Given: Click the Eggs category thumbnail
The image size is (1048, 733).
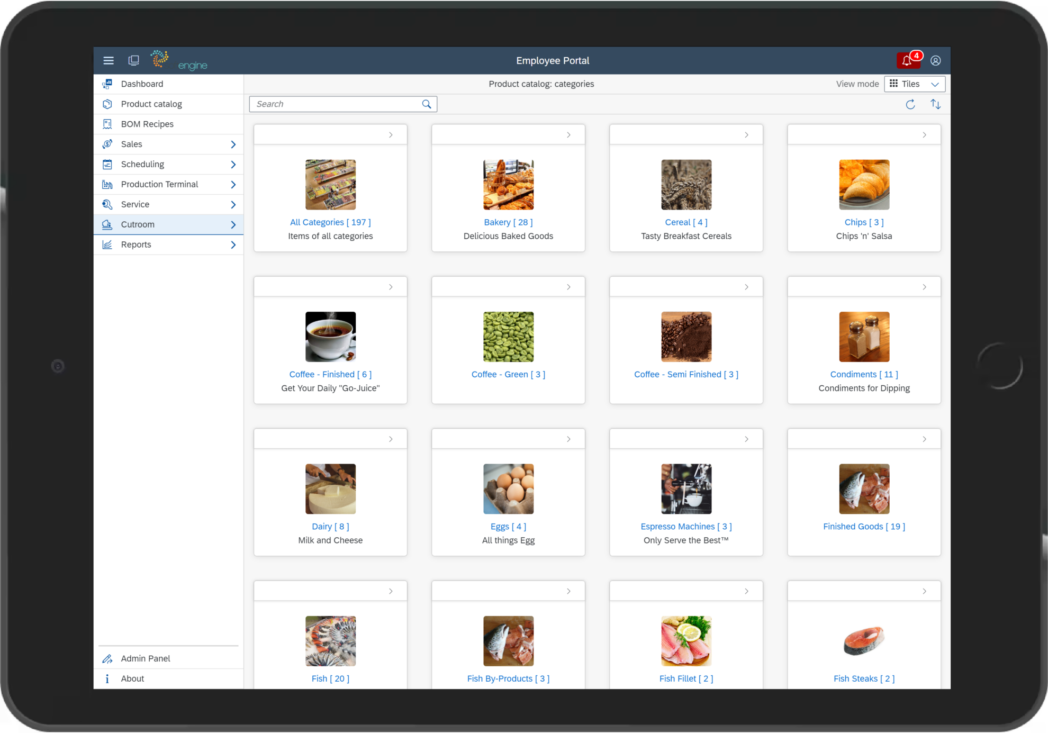Looking at the screenshot, I should tap(508, 489).
